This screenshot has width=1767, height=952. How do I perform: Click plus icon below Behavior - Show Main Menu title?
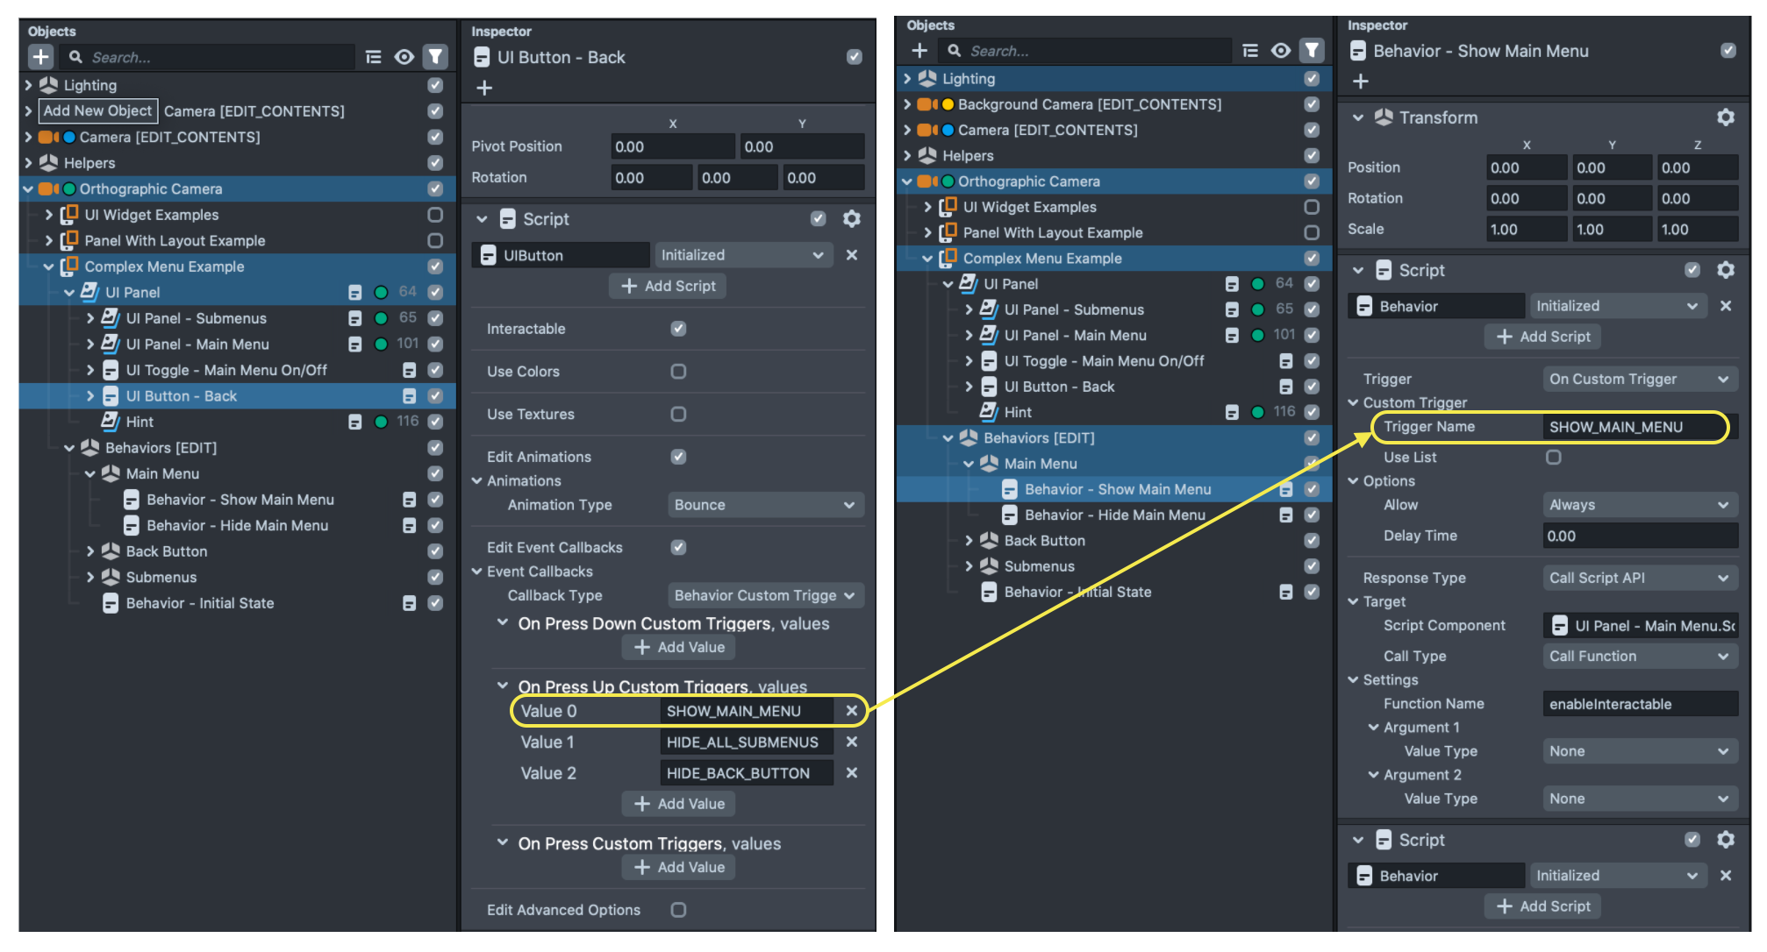point(1360,82)
